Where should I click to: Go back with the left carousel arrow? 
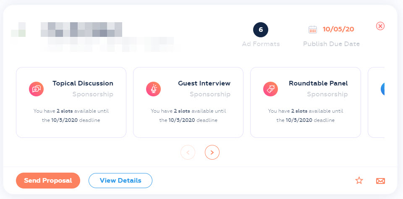(x=188, y=152)
